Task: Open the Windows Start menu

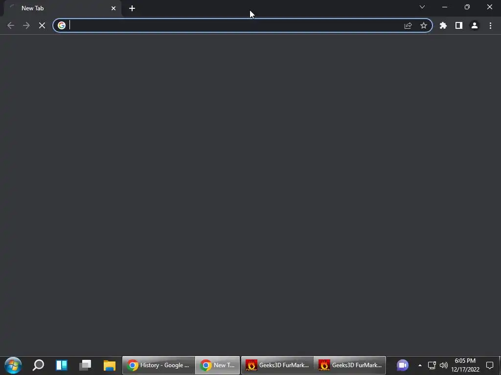Action: click(x=13, y=365)
